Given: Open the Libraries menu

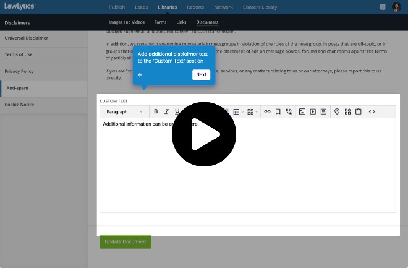Looking at the screenshot, I should pos(168,7).
